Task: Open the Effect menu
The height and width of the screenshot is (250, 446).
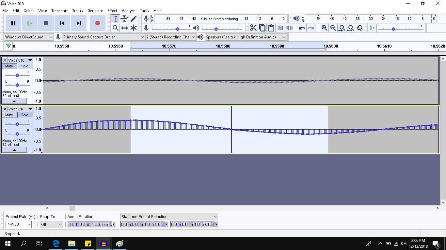Action: 112,11
